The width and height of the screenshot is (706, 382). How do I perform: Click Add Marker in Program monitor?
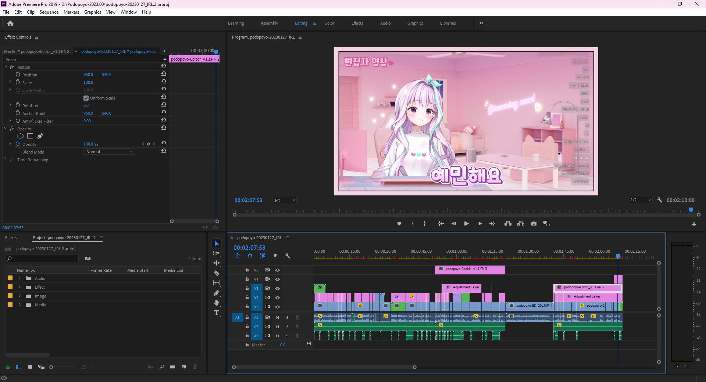coord(399,224)
